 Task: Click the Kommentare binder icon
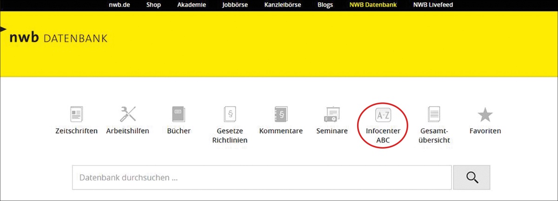[281, 114]
